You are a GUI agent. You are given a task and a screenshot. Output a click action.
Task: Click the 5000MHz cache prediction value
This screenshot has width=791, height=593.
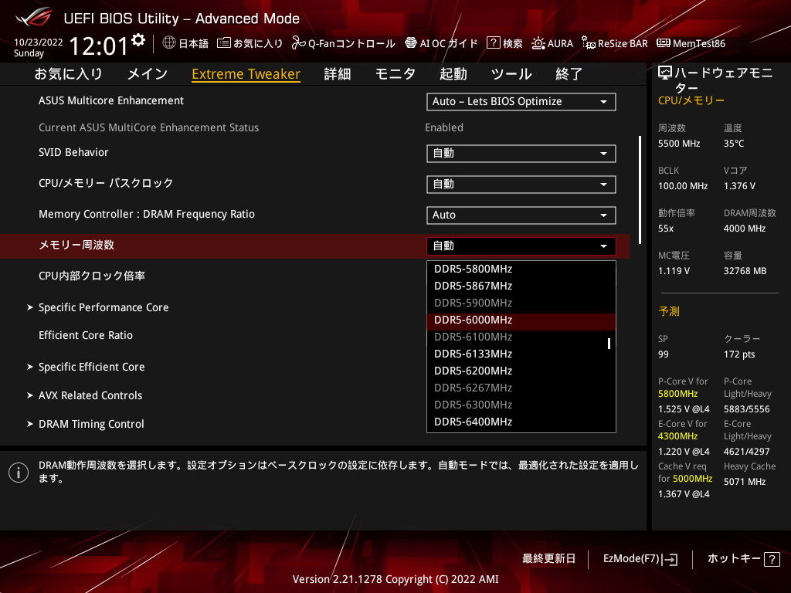click(x=693, y=479)
